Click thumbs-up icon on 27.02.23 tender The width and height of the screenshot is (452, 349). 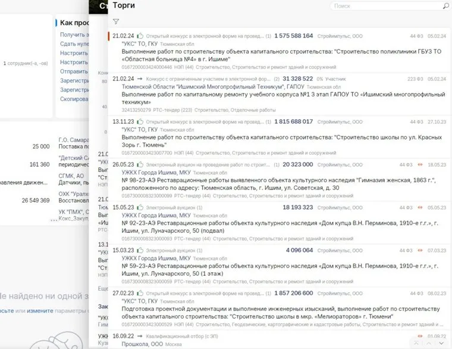click(140, 293)
